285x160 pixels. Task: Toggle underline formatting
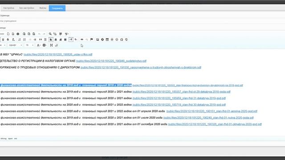[3, 40]
